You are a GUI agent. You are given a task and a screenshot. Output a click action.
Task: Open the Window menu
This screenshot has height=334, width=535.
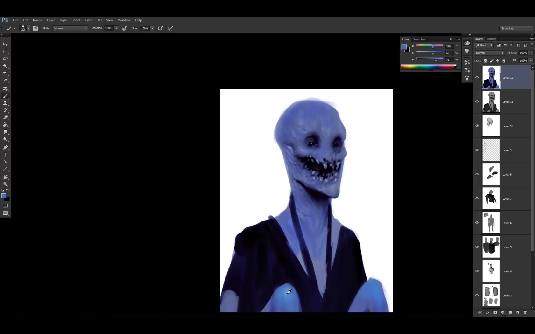pos(124,20)
